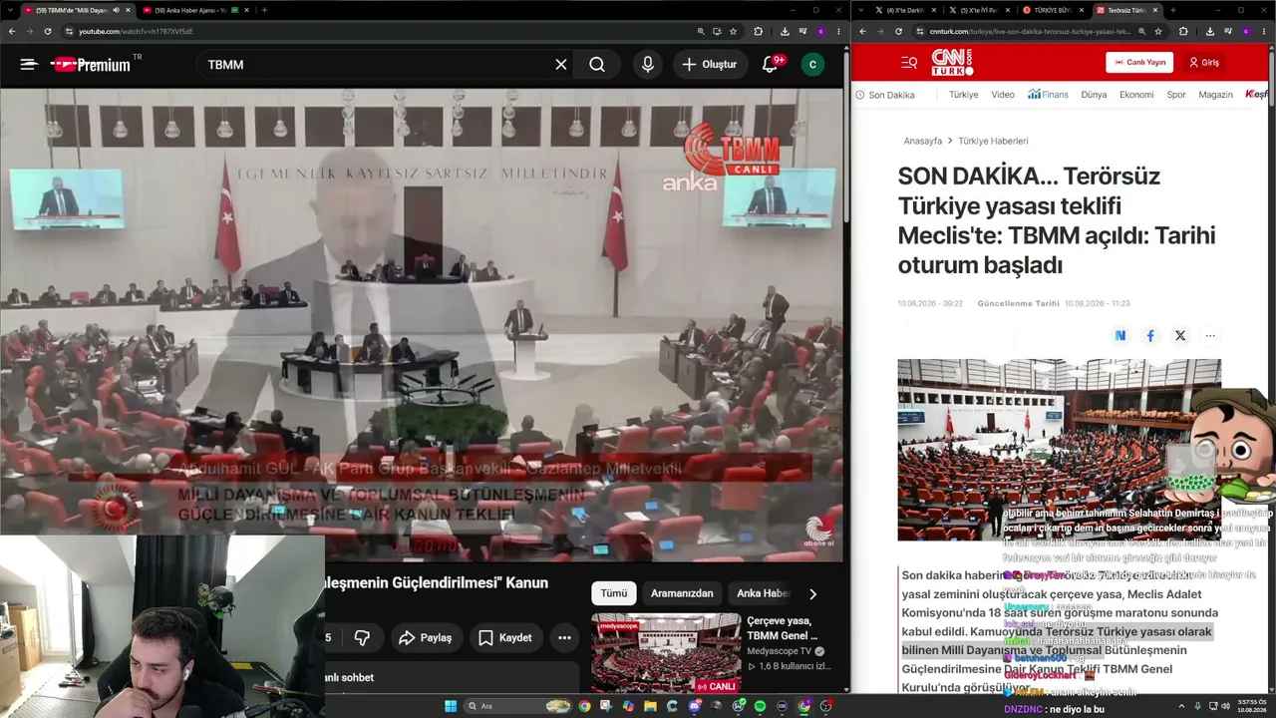The height and width of the screenshot is (718, 1276).
Task: Share the article on X
Action: tap(1180, 336)
